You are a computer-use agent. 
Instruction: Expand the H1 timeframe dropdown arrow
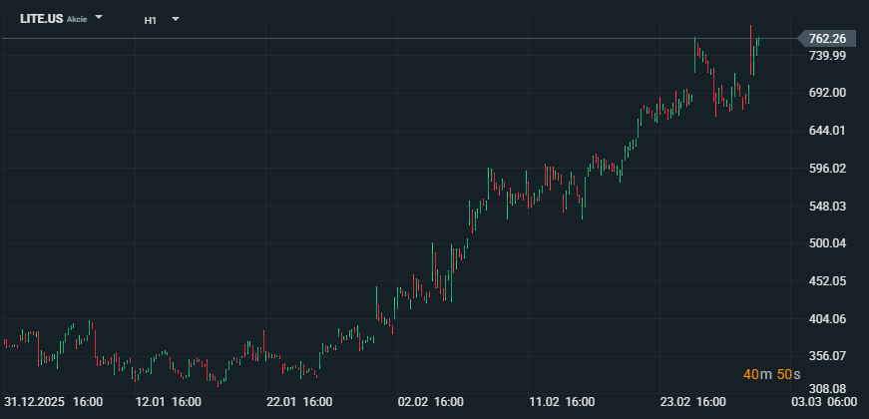(x=176, y=18)
